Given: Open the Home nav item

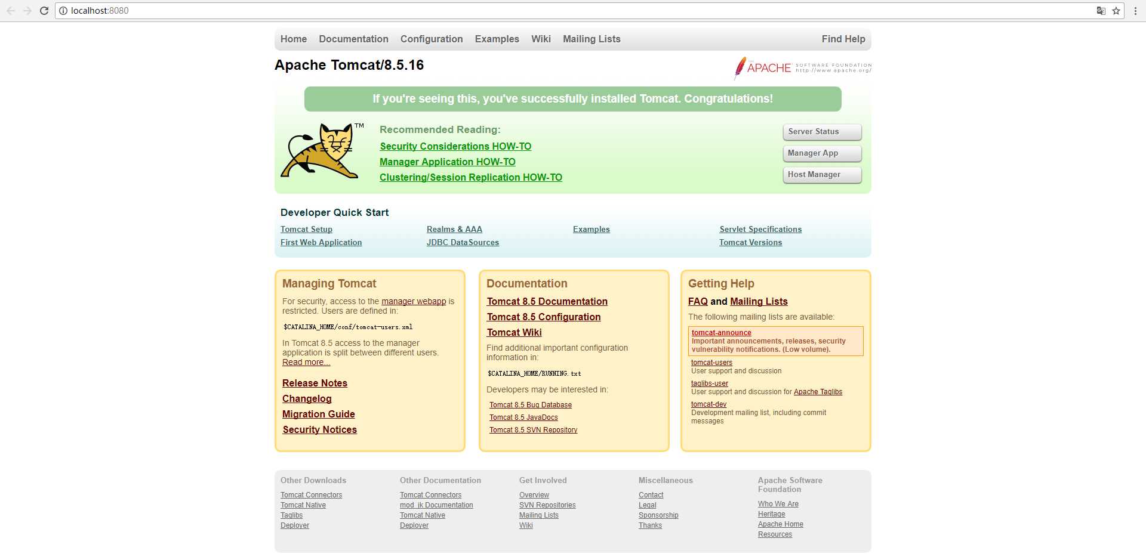Looking at the screenshot, I should click(x=294, y=39).
